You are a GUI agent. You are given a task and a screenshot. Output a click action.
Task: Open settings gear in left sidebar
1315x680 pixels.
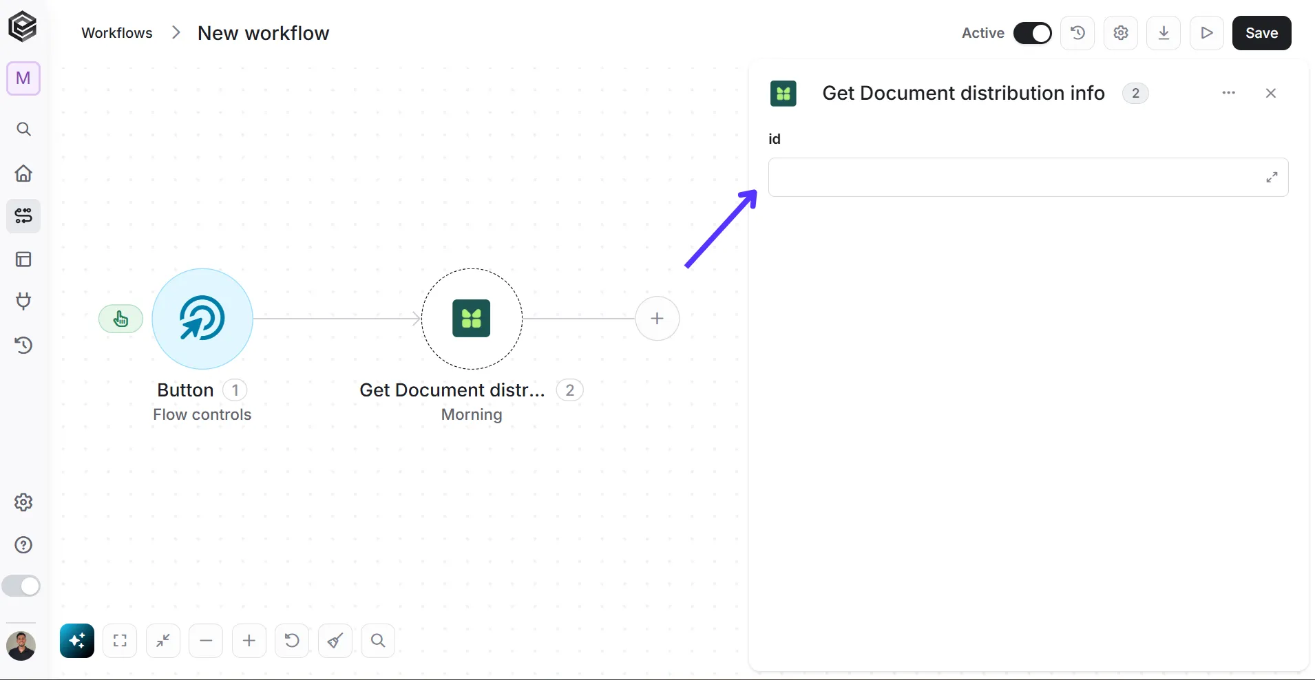(x=23, y=502)
